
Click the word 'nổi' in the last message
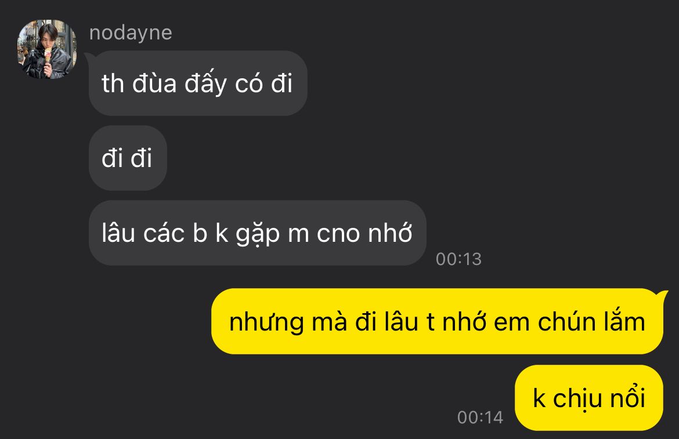[x=627, y=397]
